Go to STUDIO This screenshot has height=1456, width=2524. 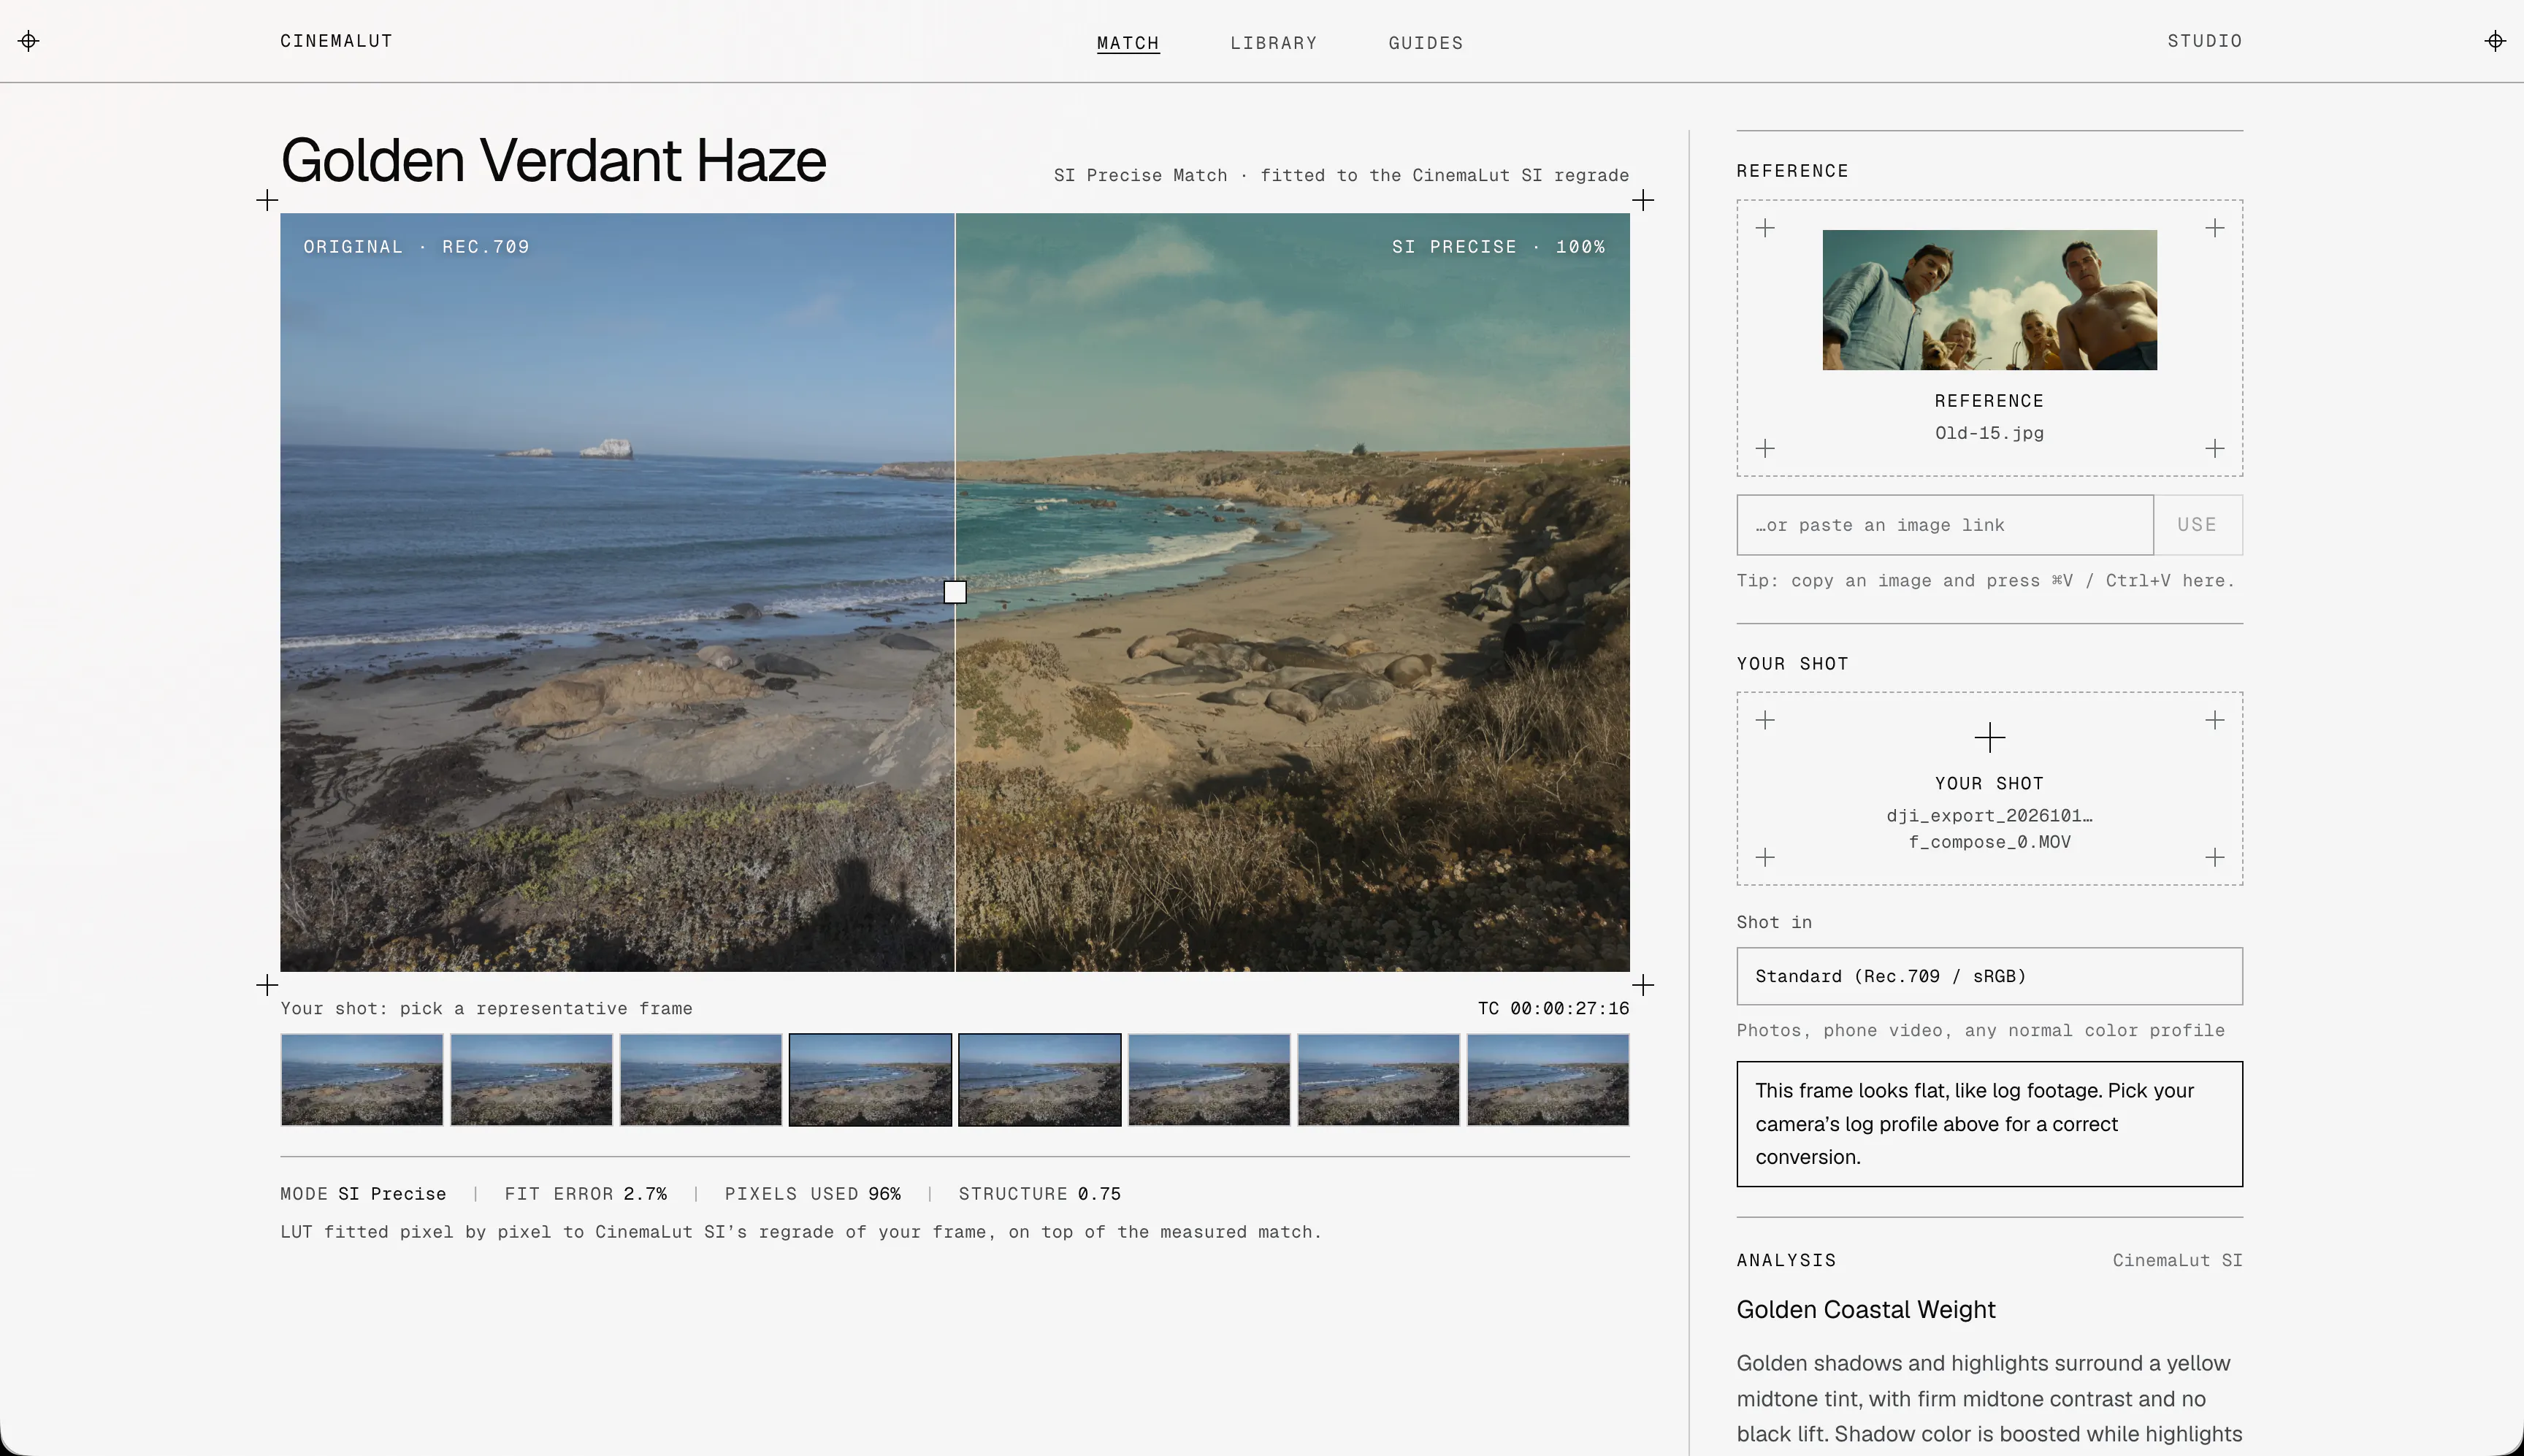2205,41
